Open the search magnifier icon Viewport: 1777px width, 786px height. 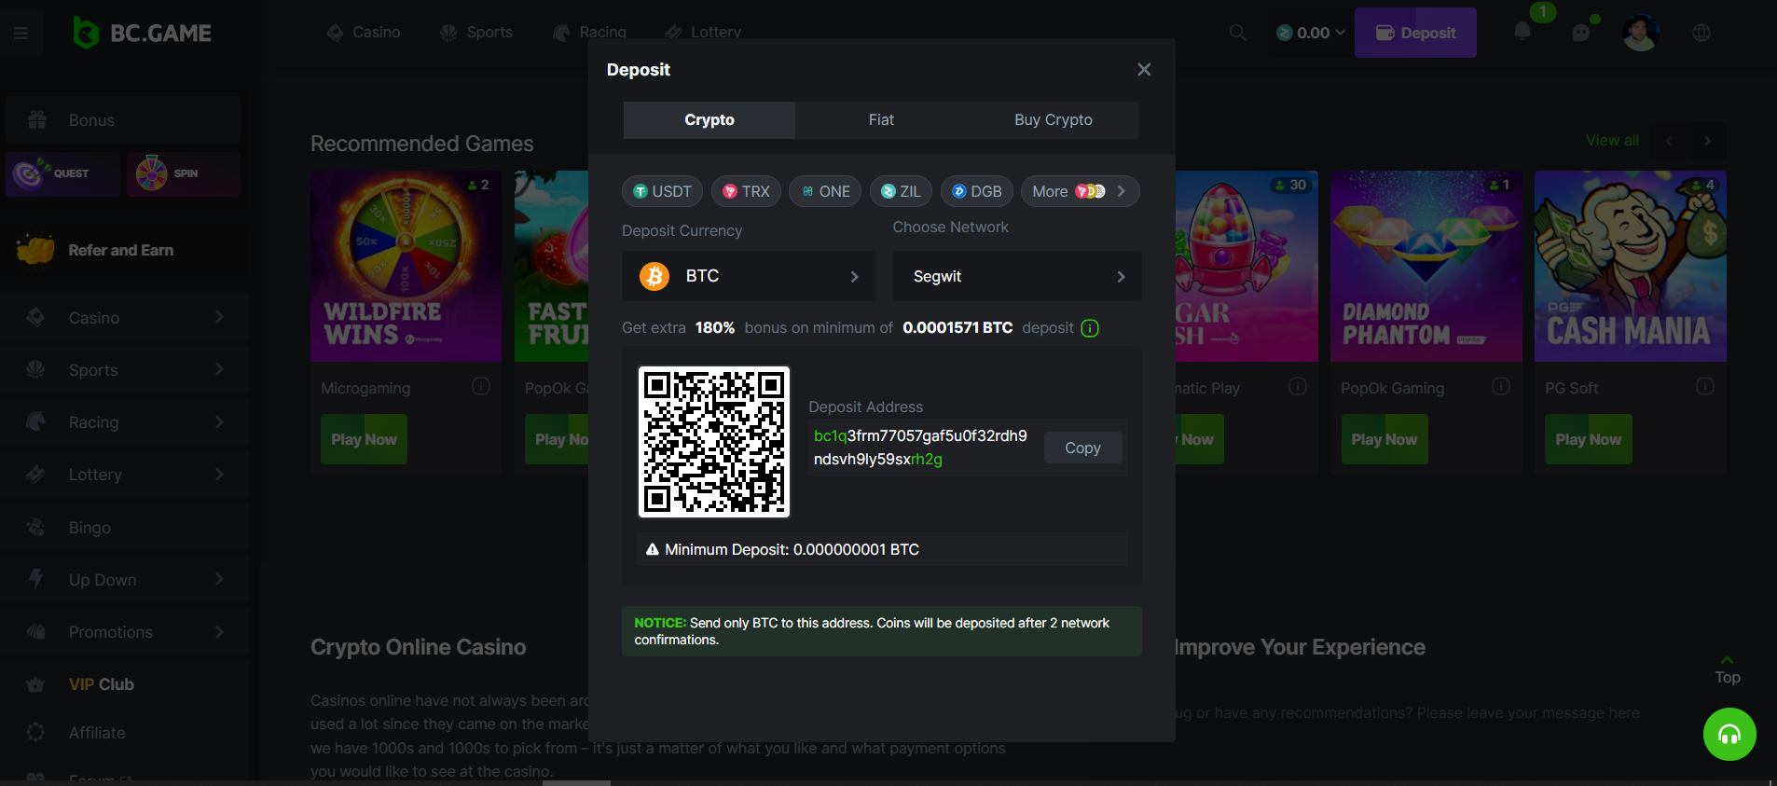pos(1237,33)
